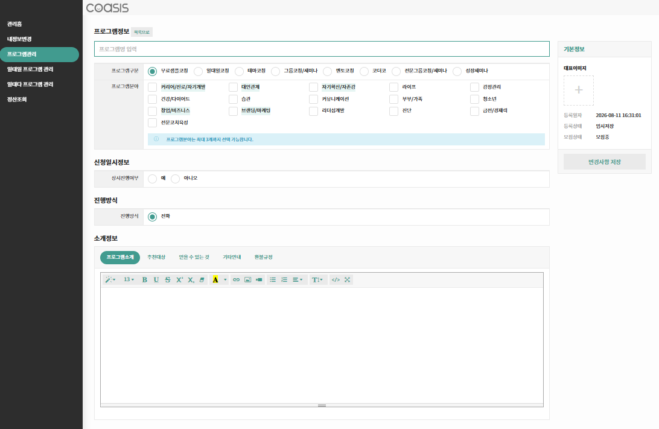
Task: Open the font size 13 dropdown
Action: [129, 280]
